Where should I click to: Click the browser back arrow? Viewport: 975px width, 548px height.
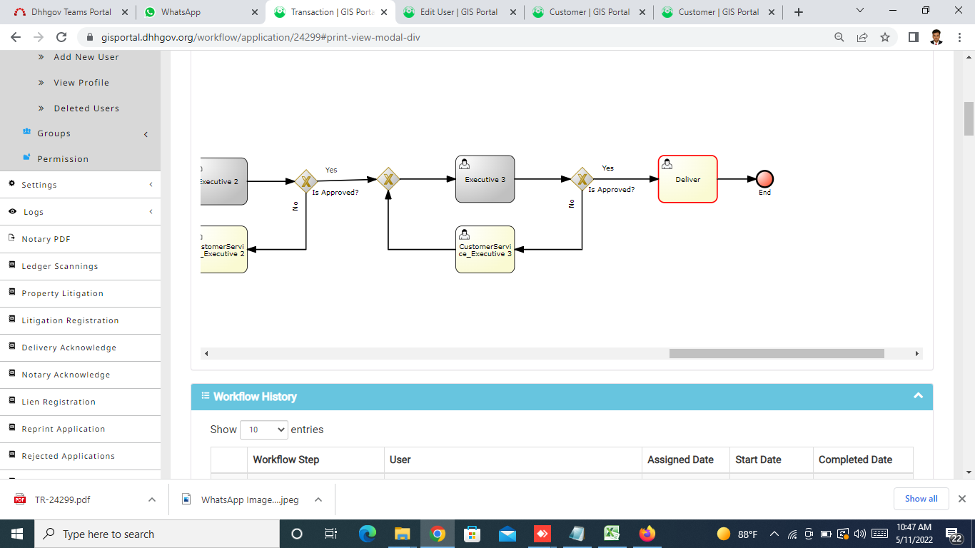(x=16, y=37)
